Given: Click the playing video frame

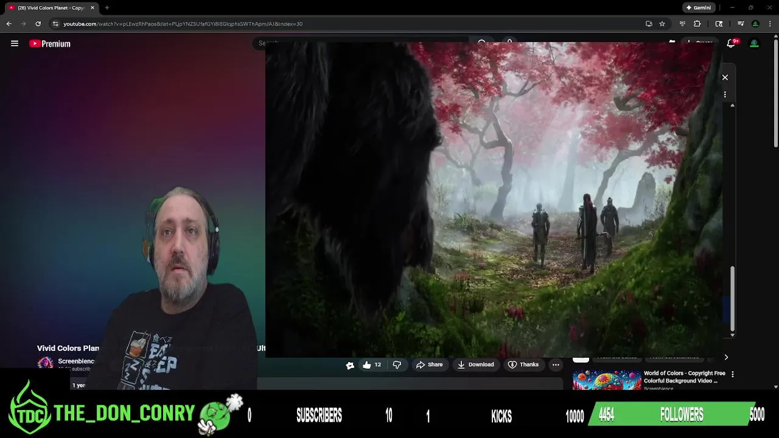Looking at the screenshot, I should tap(493, 200).
